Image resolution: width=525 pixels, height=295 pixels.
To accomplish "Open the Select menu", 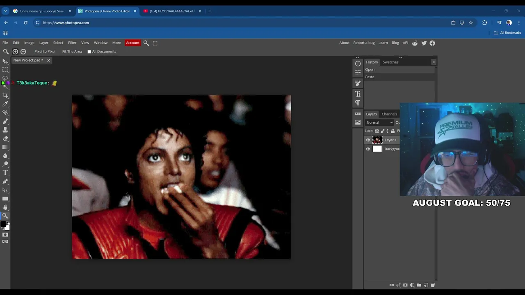I will 58,43.
